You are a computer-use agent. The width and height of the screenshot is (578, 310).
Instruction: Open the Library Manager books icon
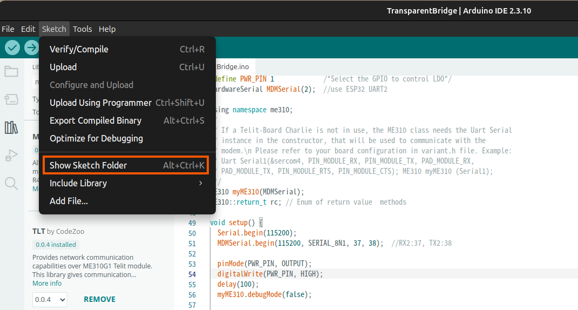click(11, 127)
